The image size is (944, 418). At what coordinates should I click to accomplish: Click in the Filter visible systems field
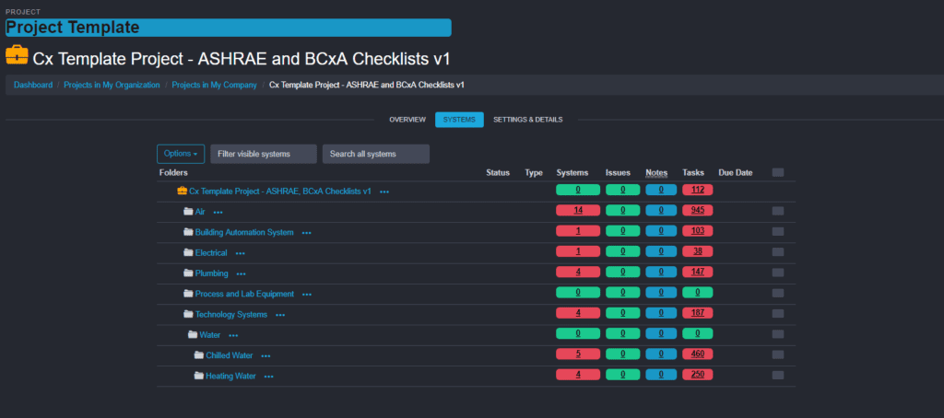264,154
